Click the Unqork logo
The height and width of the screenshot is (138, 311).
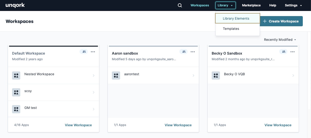pyautogui.click(x=15, y=5)
